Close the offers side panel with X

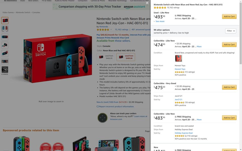[147, 3]
